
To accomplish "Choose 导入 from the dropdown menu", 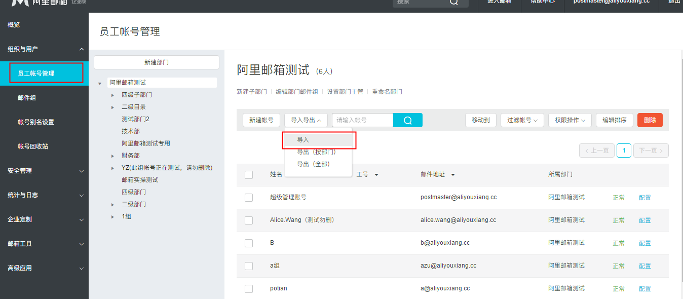I will tap(318, 140).
